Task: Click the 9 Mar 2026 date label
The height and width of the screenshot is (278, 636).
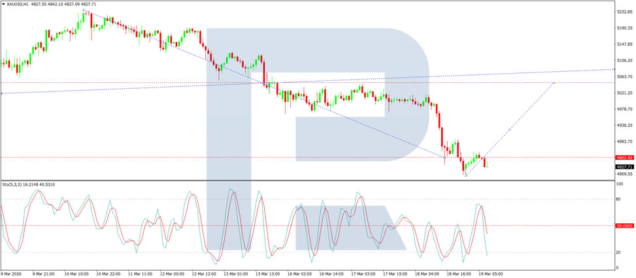Action: click(11, 274)
